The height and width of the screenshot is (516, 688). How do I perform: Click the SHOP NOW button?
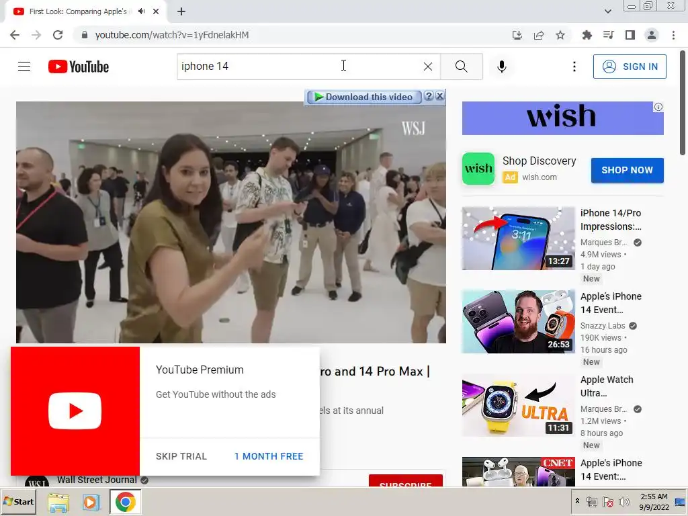(x=627, y=170)
